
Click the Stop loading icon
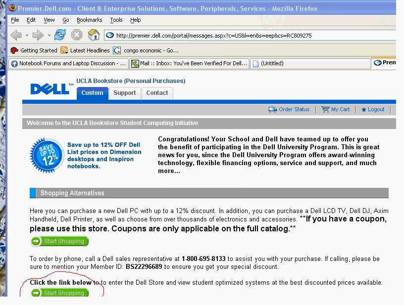click(77, 35)
